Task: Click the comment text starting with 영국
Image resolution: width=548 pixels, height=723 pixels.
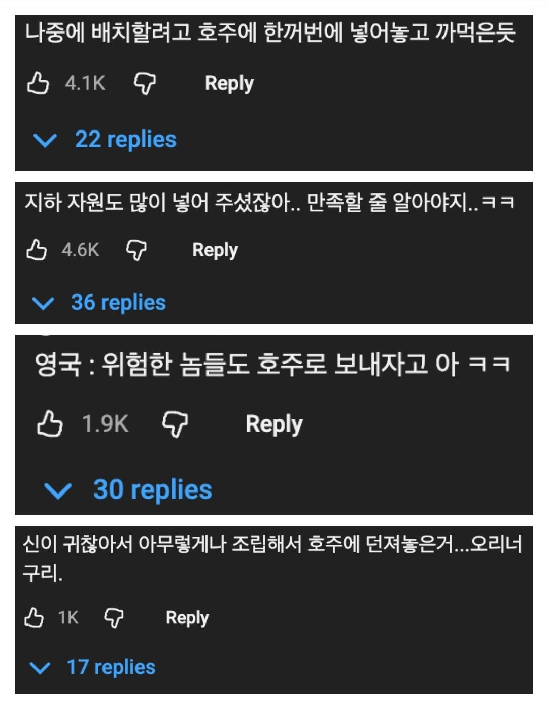Action: 272,365
